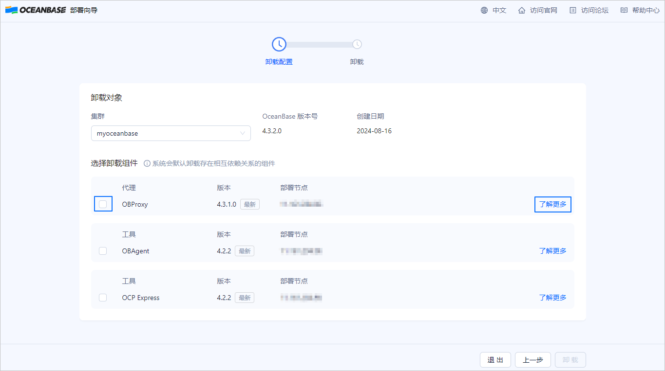Click the cluster dropdown chevron arrow
The image size is (665, 371).
(243, 133)
